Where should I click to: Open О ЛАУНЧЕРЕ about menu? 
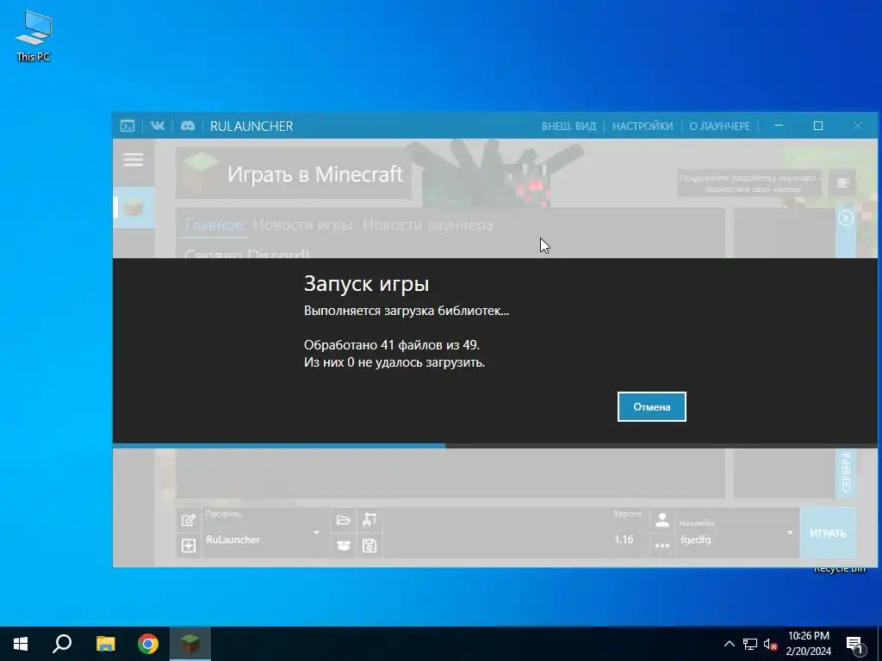(719, 126)
